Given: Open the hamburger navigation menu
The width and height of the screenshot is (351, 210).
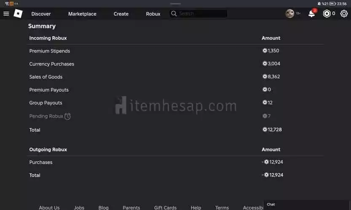Looking at the screenshot, I should pos(6,13).
